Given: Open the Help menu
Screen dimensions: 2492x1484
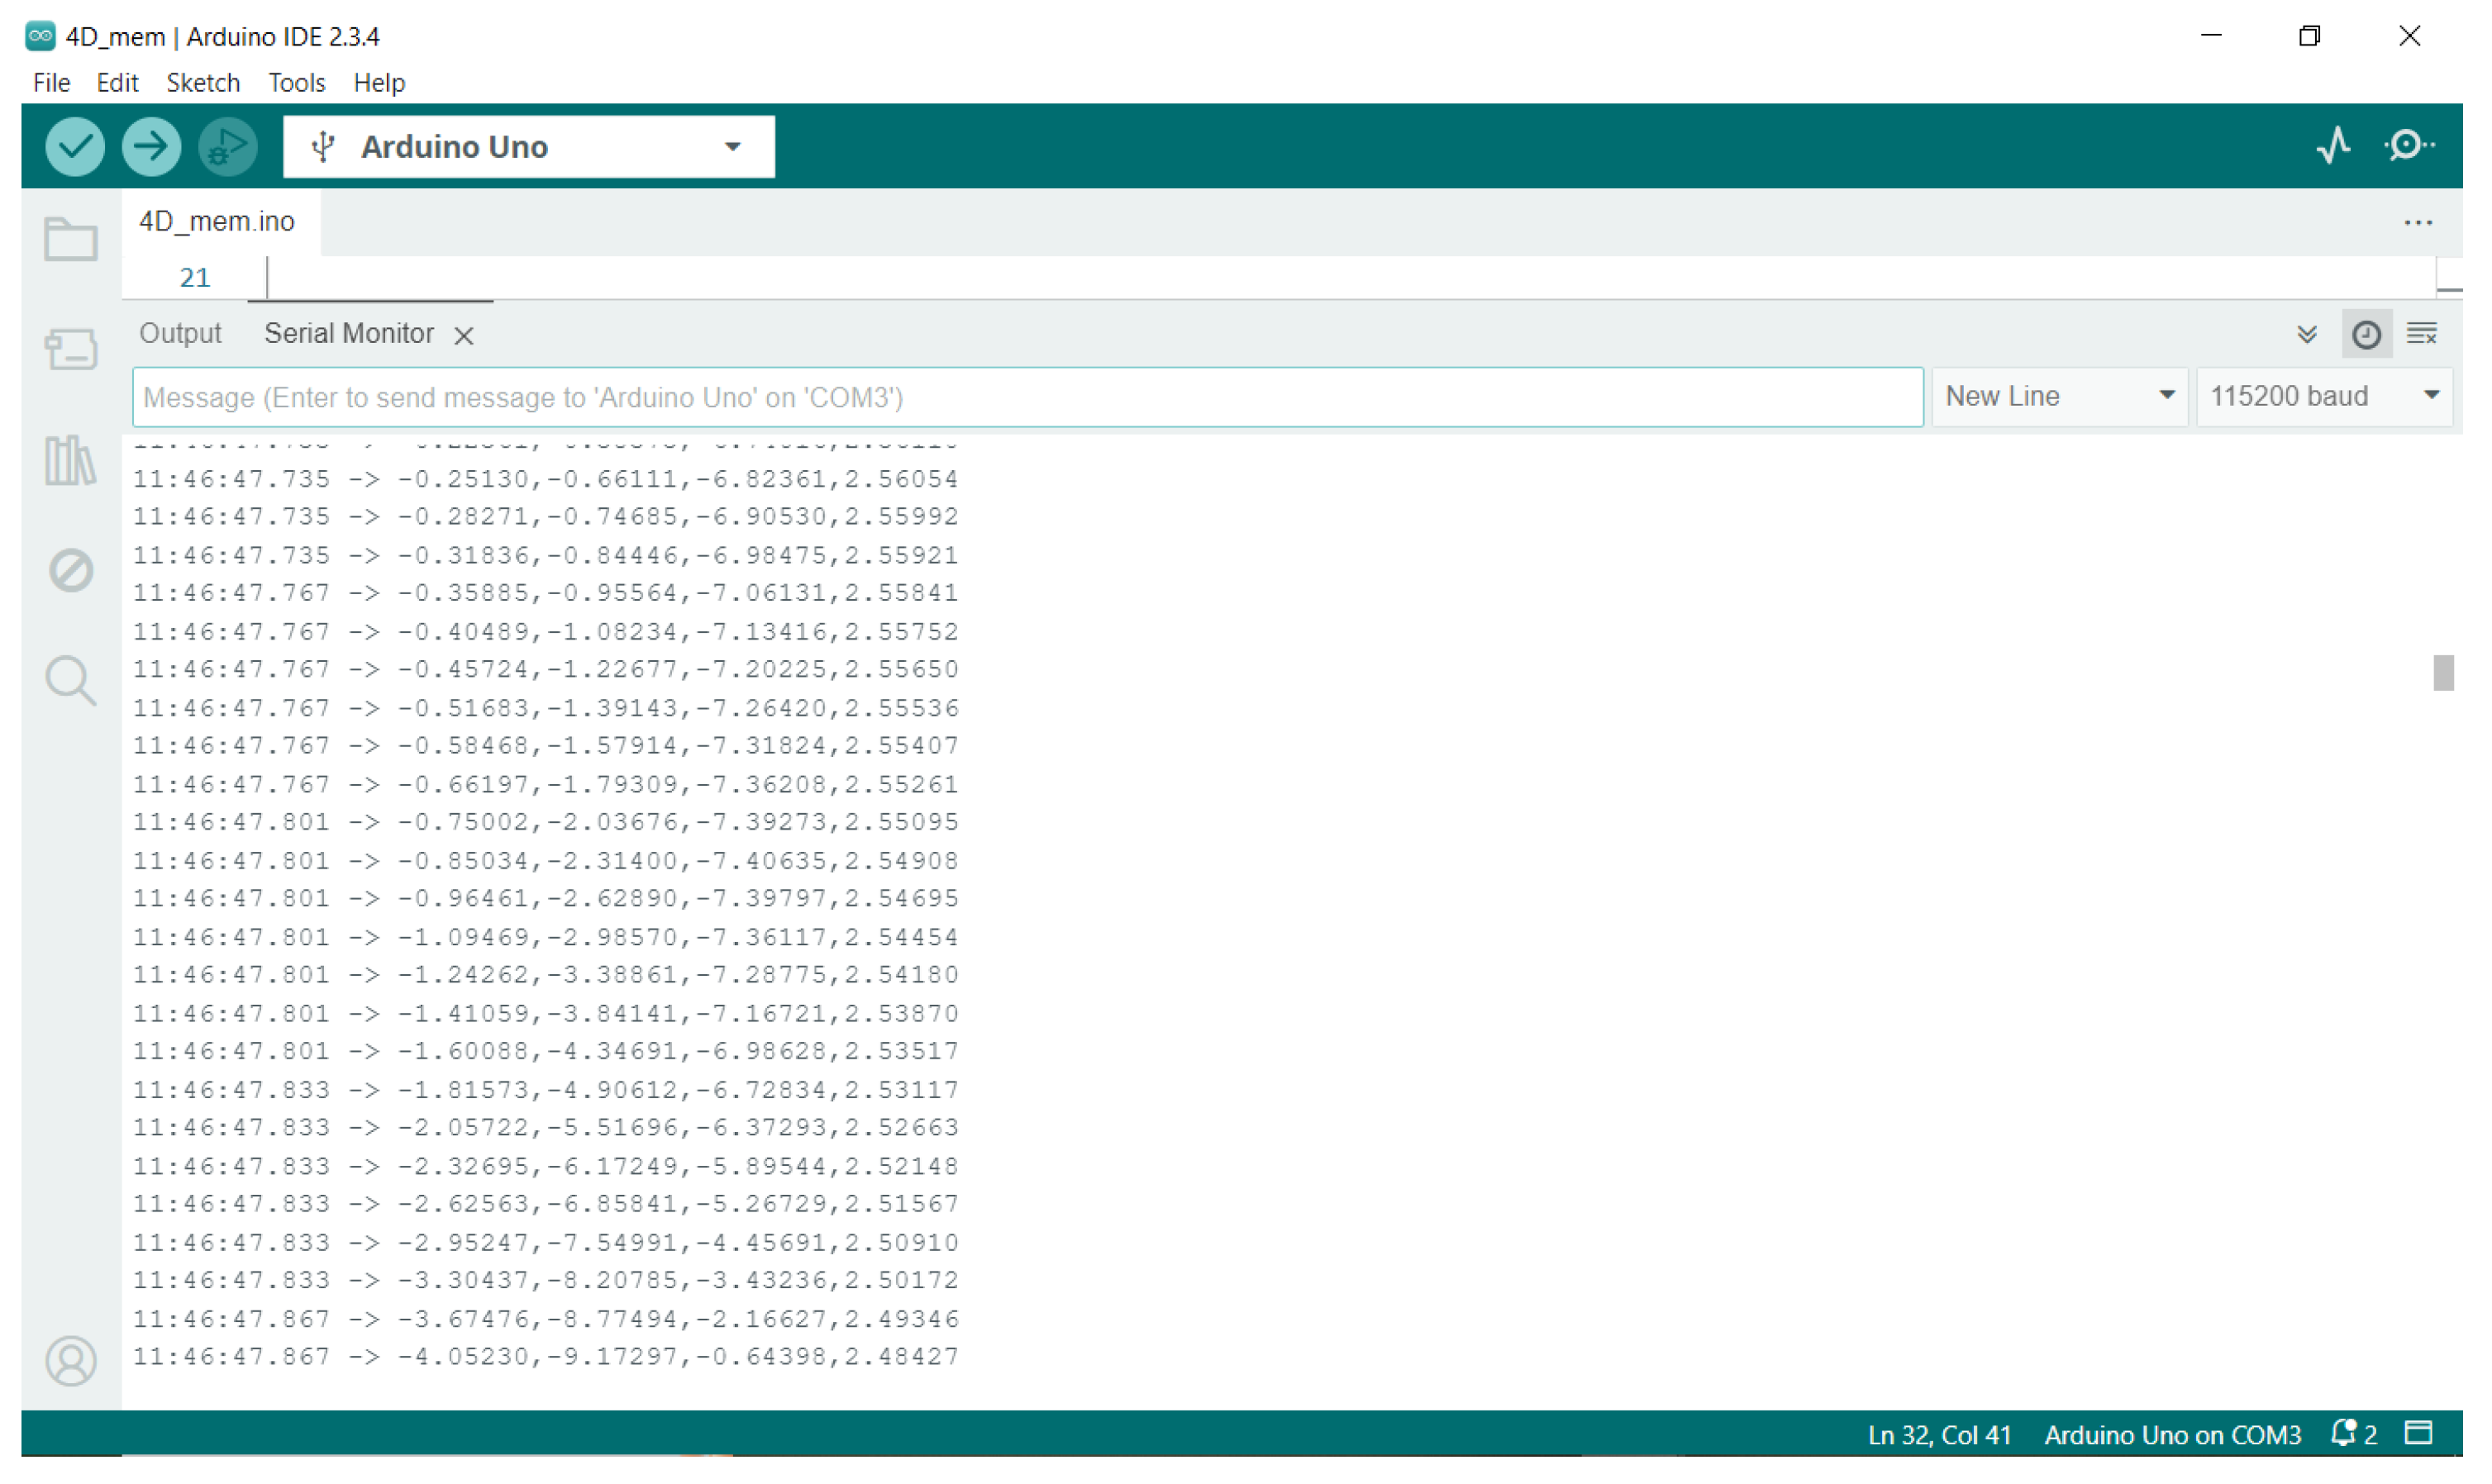Looking at the screenshot, I should (379, 82).
